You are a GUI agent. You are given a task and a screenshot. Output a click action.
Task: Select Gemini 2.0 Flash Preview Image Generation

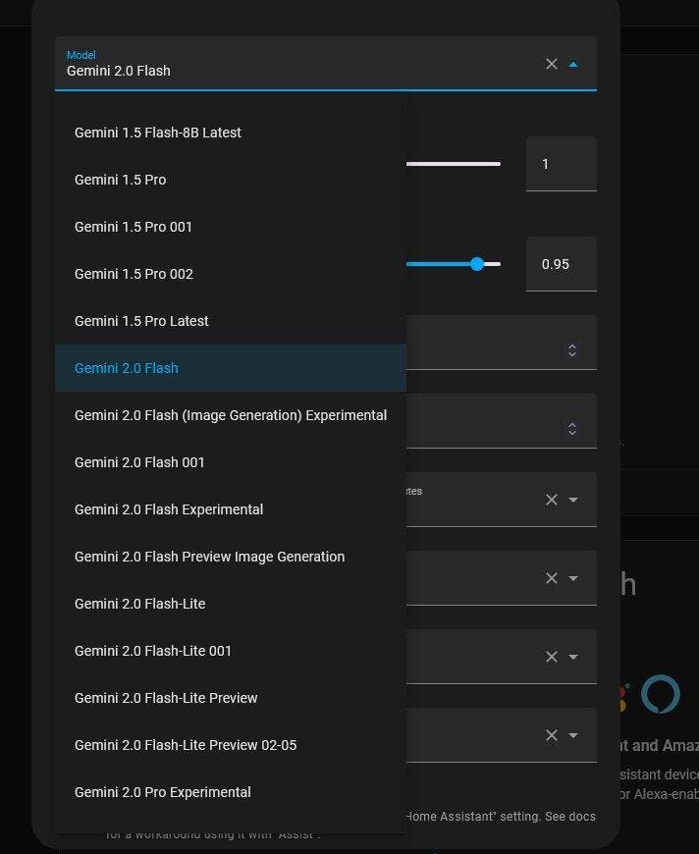[209, 557]
